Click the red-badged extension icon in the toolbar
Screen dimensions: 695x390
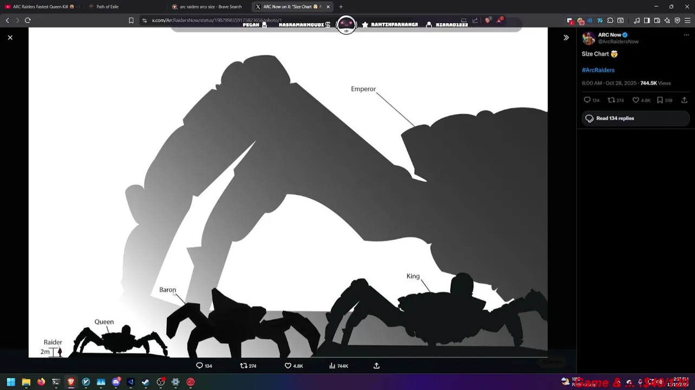tap(570, 21)
